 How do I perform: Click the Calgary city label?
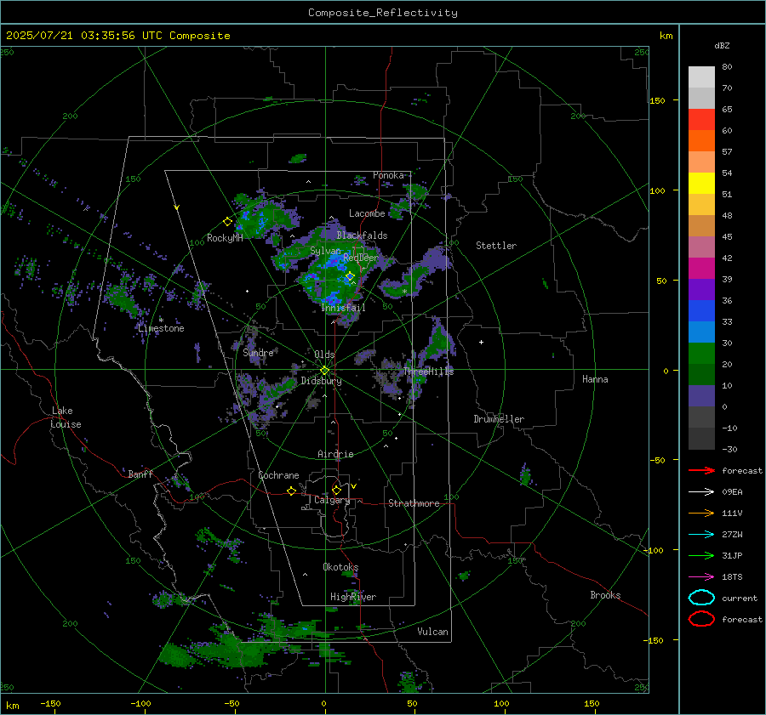click(332, 500)
